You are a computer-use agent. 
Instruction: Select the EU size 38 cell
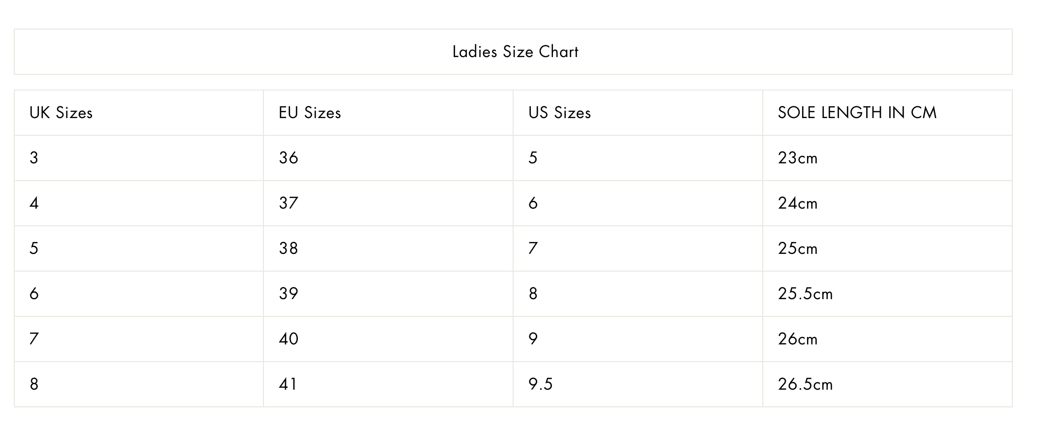click(289, 248)
